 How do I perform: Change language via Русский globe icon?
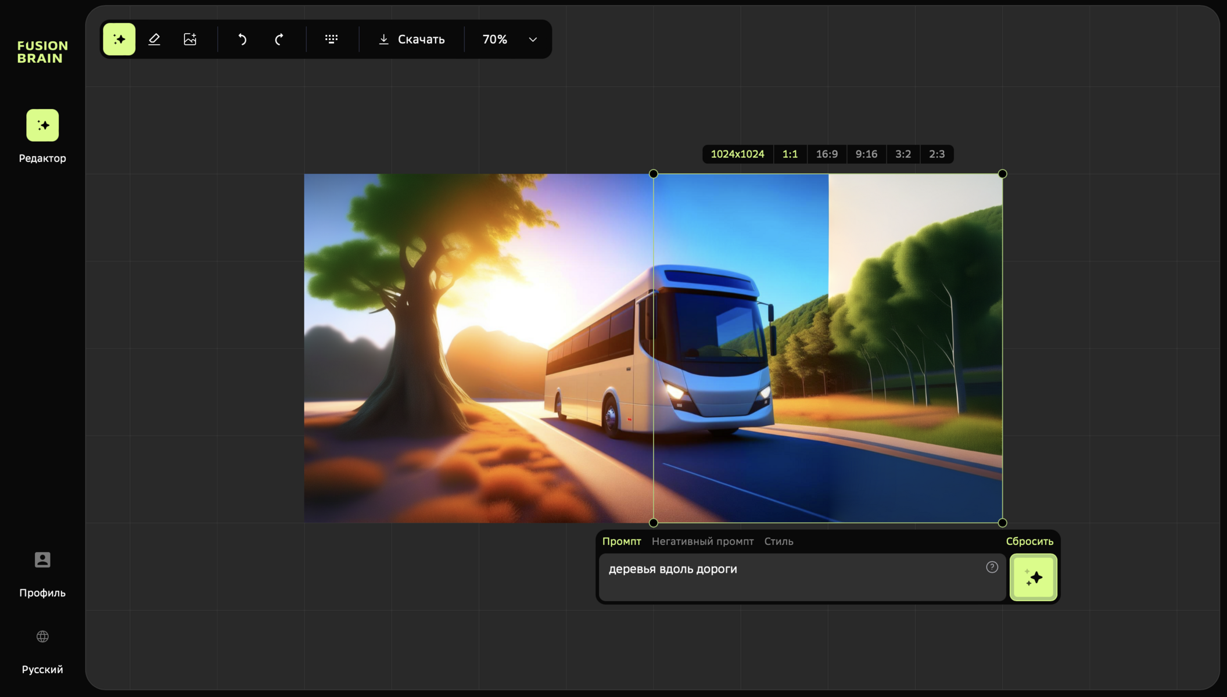coord(42,637)
